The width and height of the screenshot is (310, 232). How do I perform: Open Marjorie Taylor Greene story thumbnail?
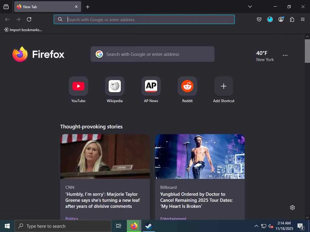[x=105, y=156]
